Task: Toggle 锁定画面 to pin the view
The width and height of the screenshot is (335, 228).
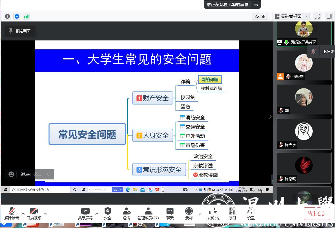Action: 20,31
